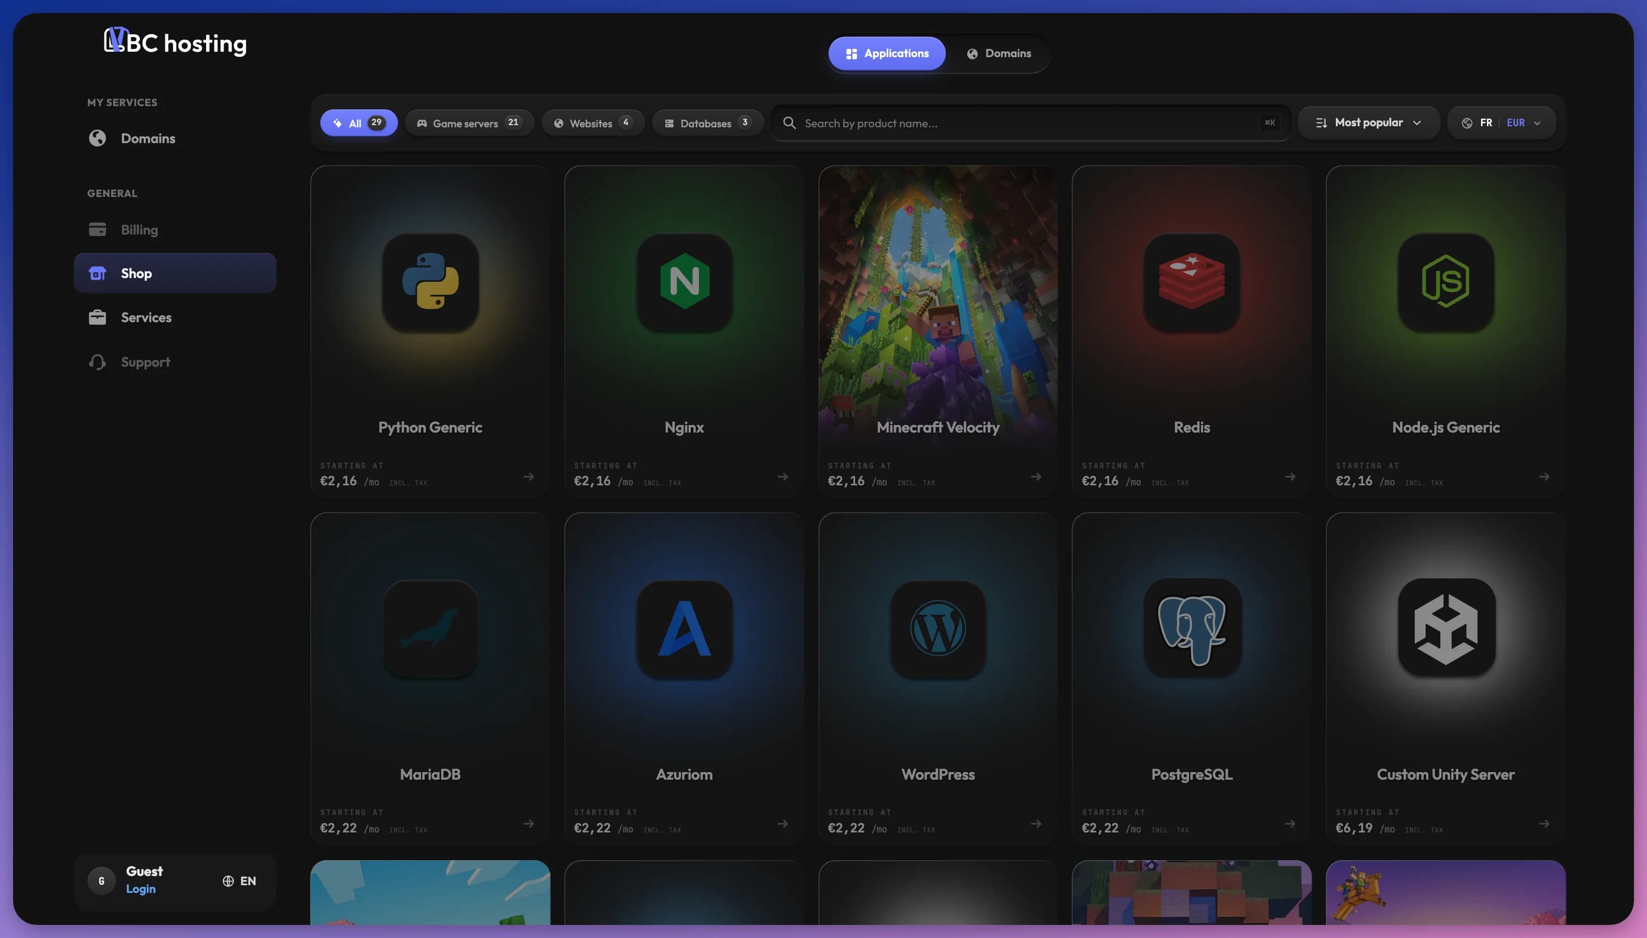The image size is (1647, 938).
Task: Click the arrow on Nginx card
Action: coord(782,477)
